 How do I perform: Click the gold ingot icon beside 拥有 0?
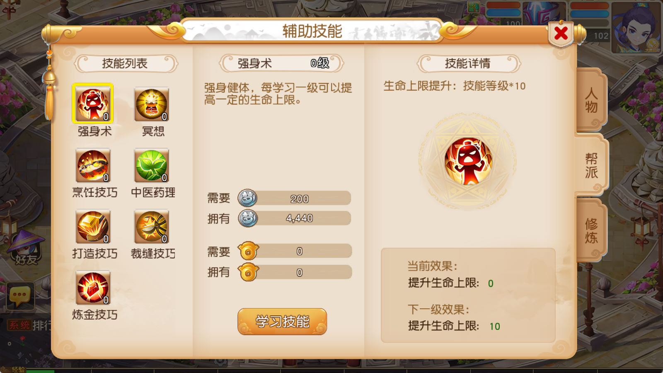(x=248, y=272)
